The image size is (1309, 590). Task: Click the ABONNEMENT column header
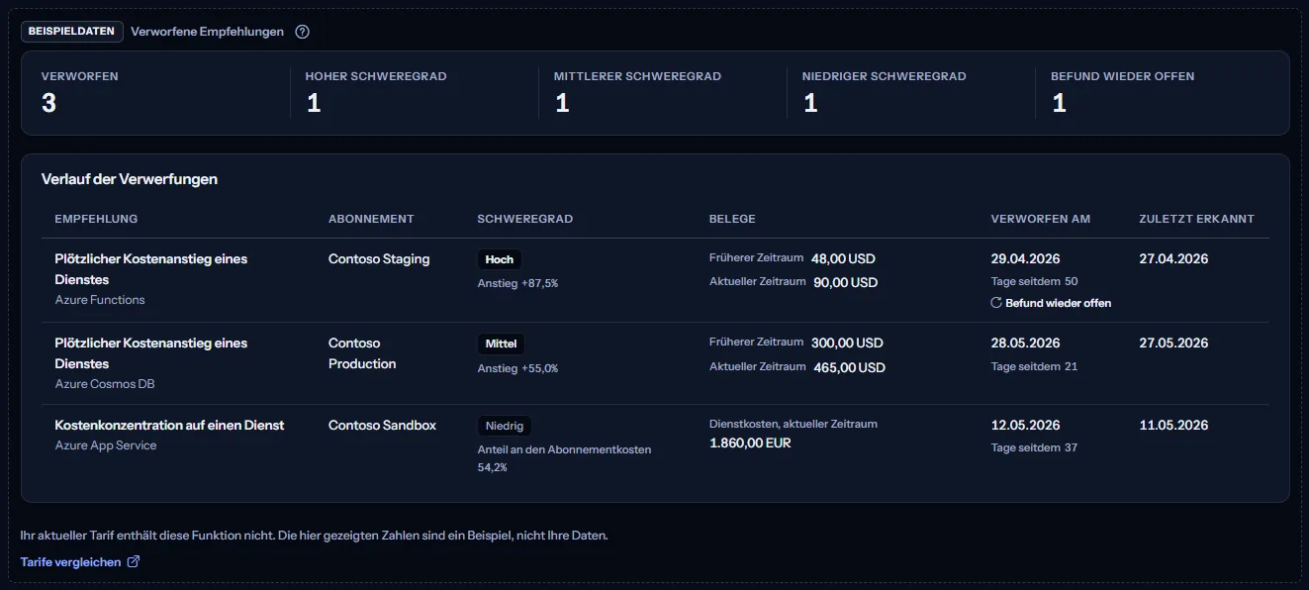(371, 219)
